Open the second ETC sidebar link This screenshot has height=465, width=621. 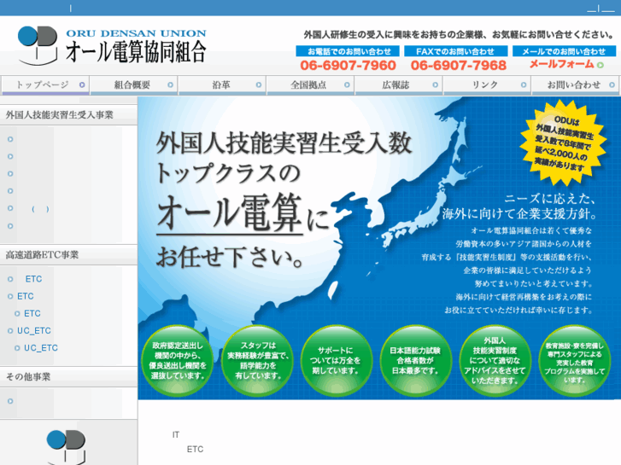pos(26,296)
